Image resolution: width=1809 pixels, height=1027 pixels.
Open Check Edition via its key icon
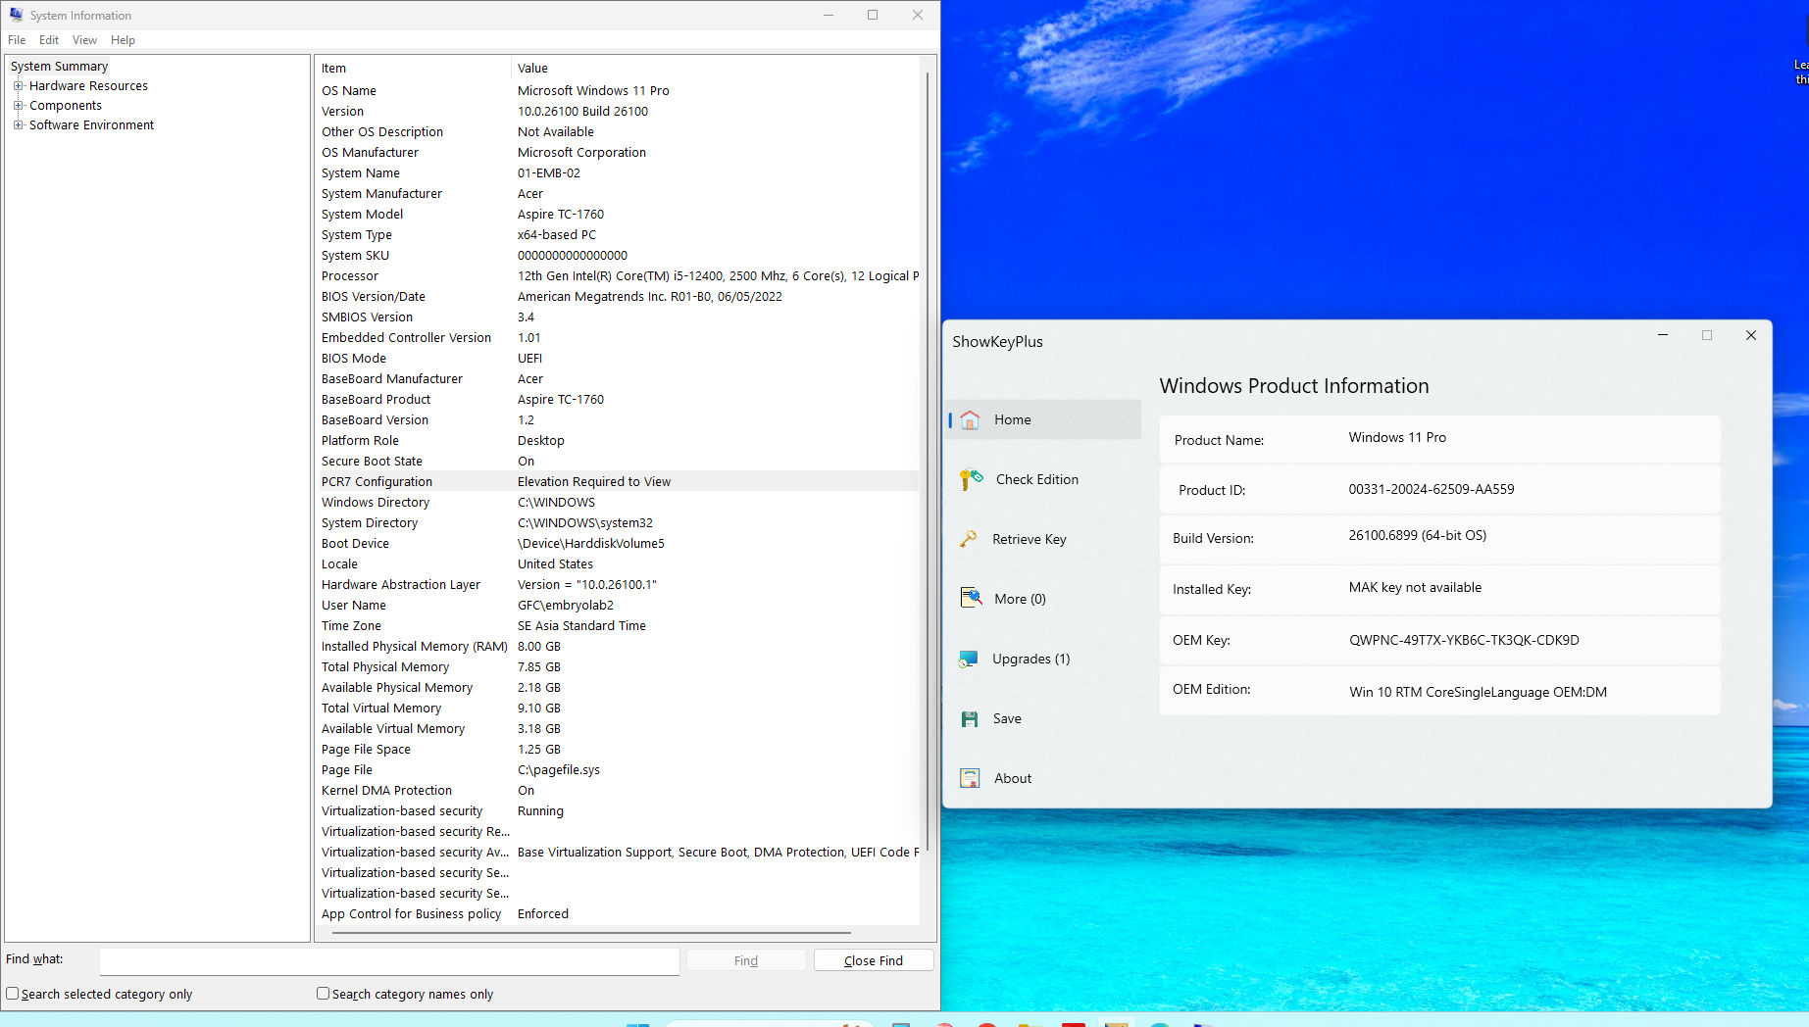click(x=971, y=479)
